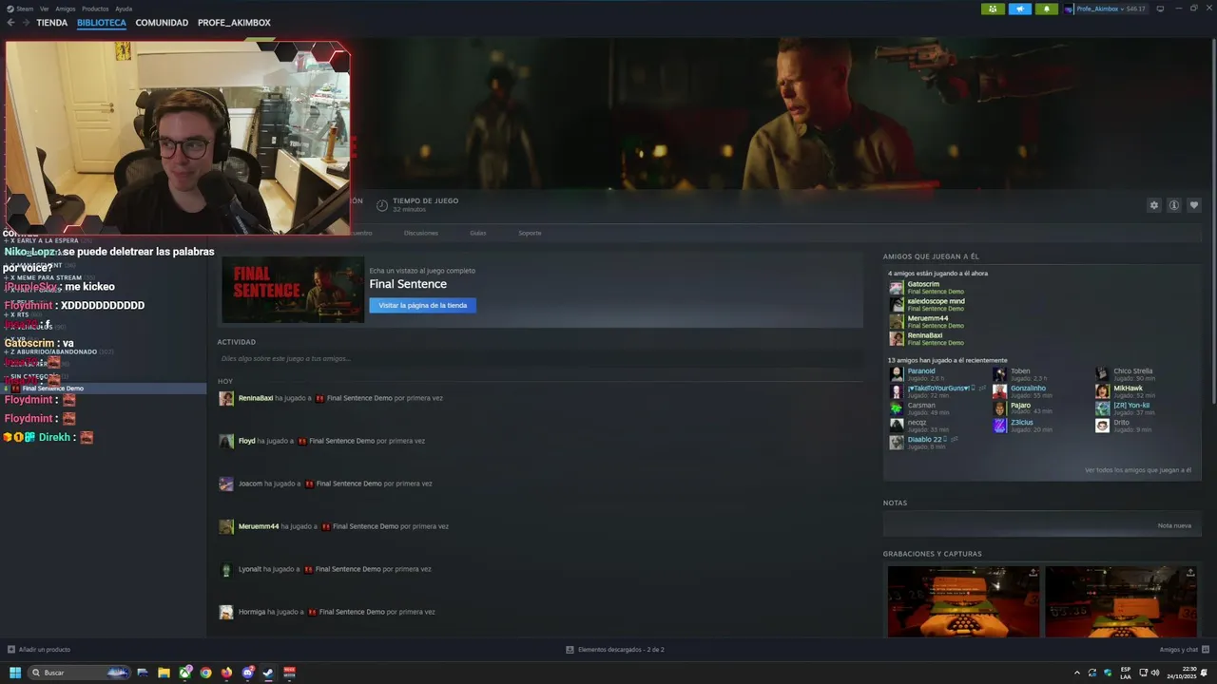This screenshot has height=684, width=1217.
Task: Open the Final Sentence banner thumbnail
Action: (293, 290)
